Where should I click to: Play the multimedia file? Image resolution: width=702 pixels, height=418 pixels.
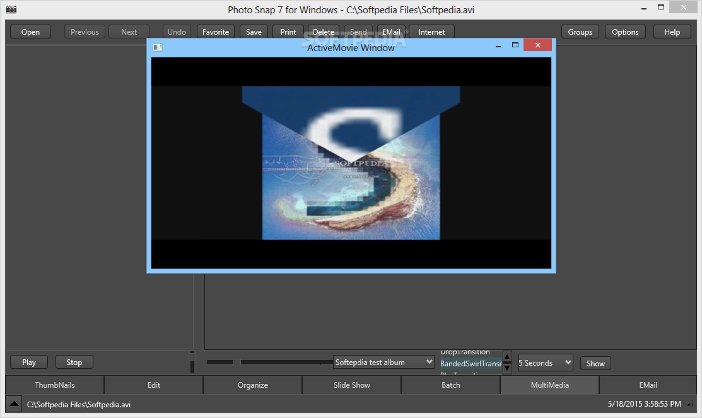point(28,362)
